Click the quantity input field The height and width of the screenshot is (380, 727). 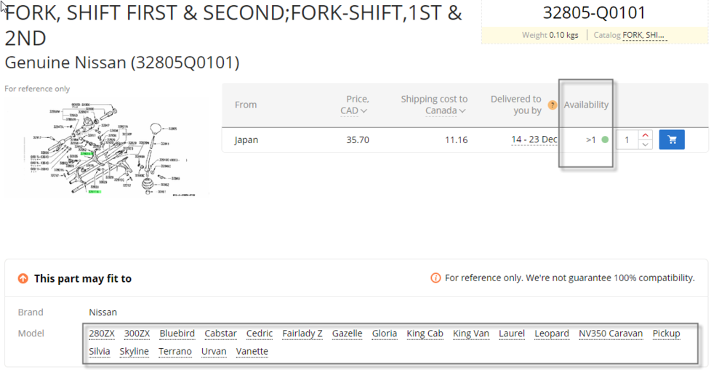click(x=627, y=140)
